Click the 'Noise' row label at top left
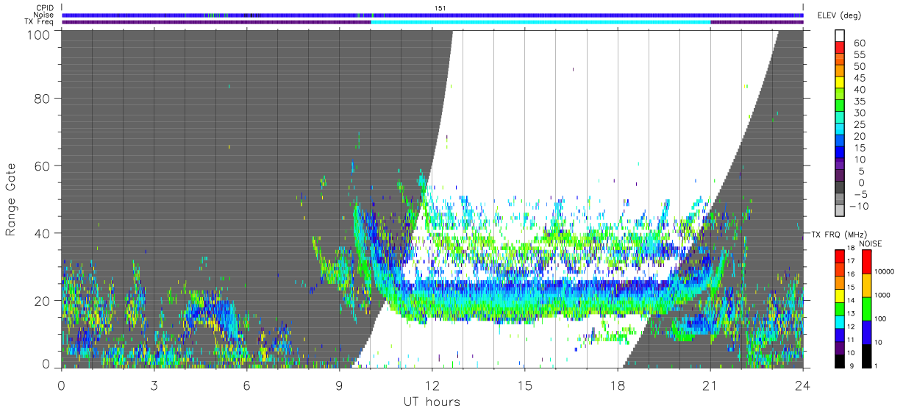 [44, 15]
